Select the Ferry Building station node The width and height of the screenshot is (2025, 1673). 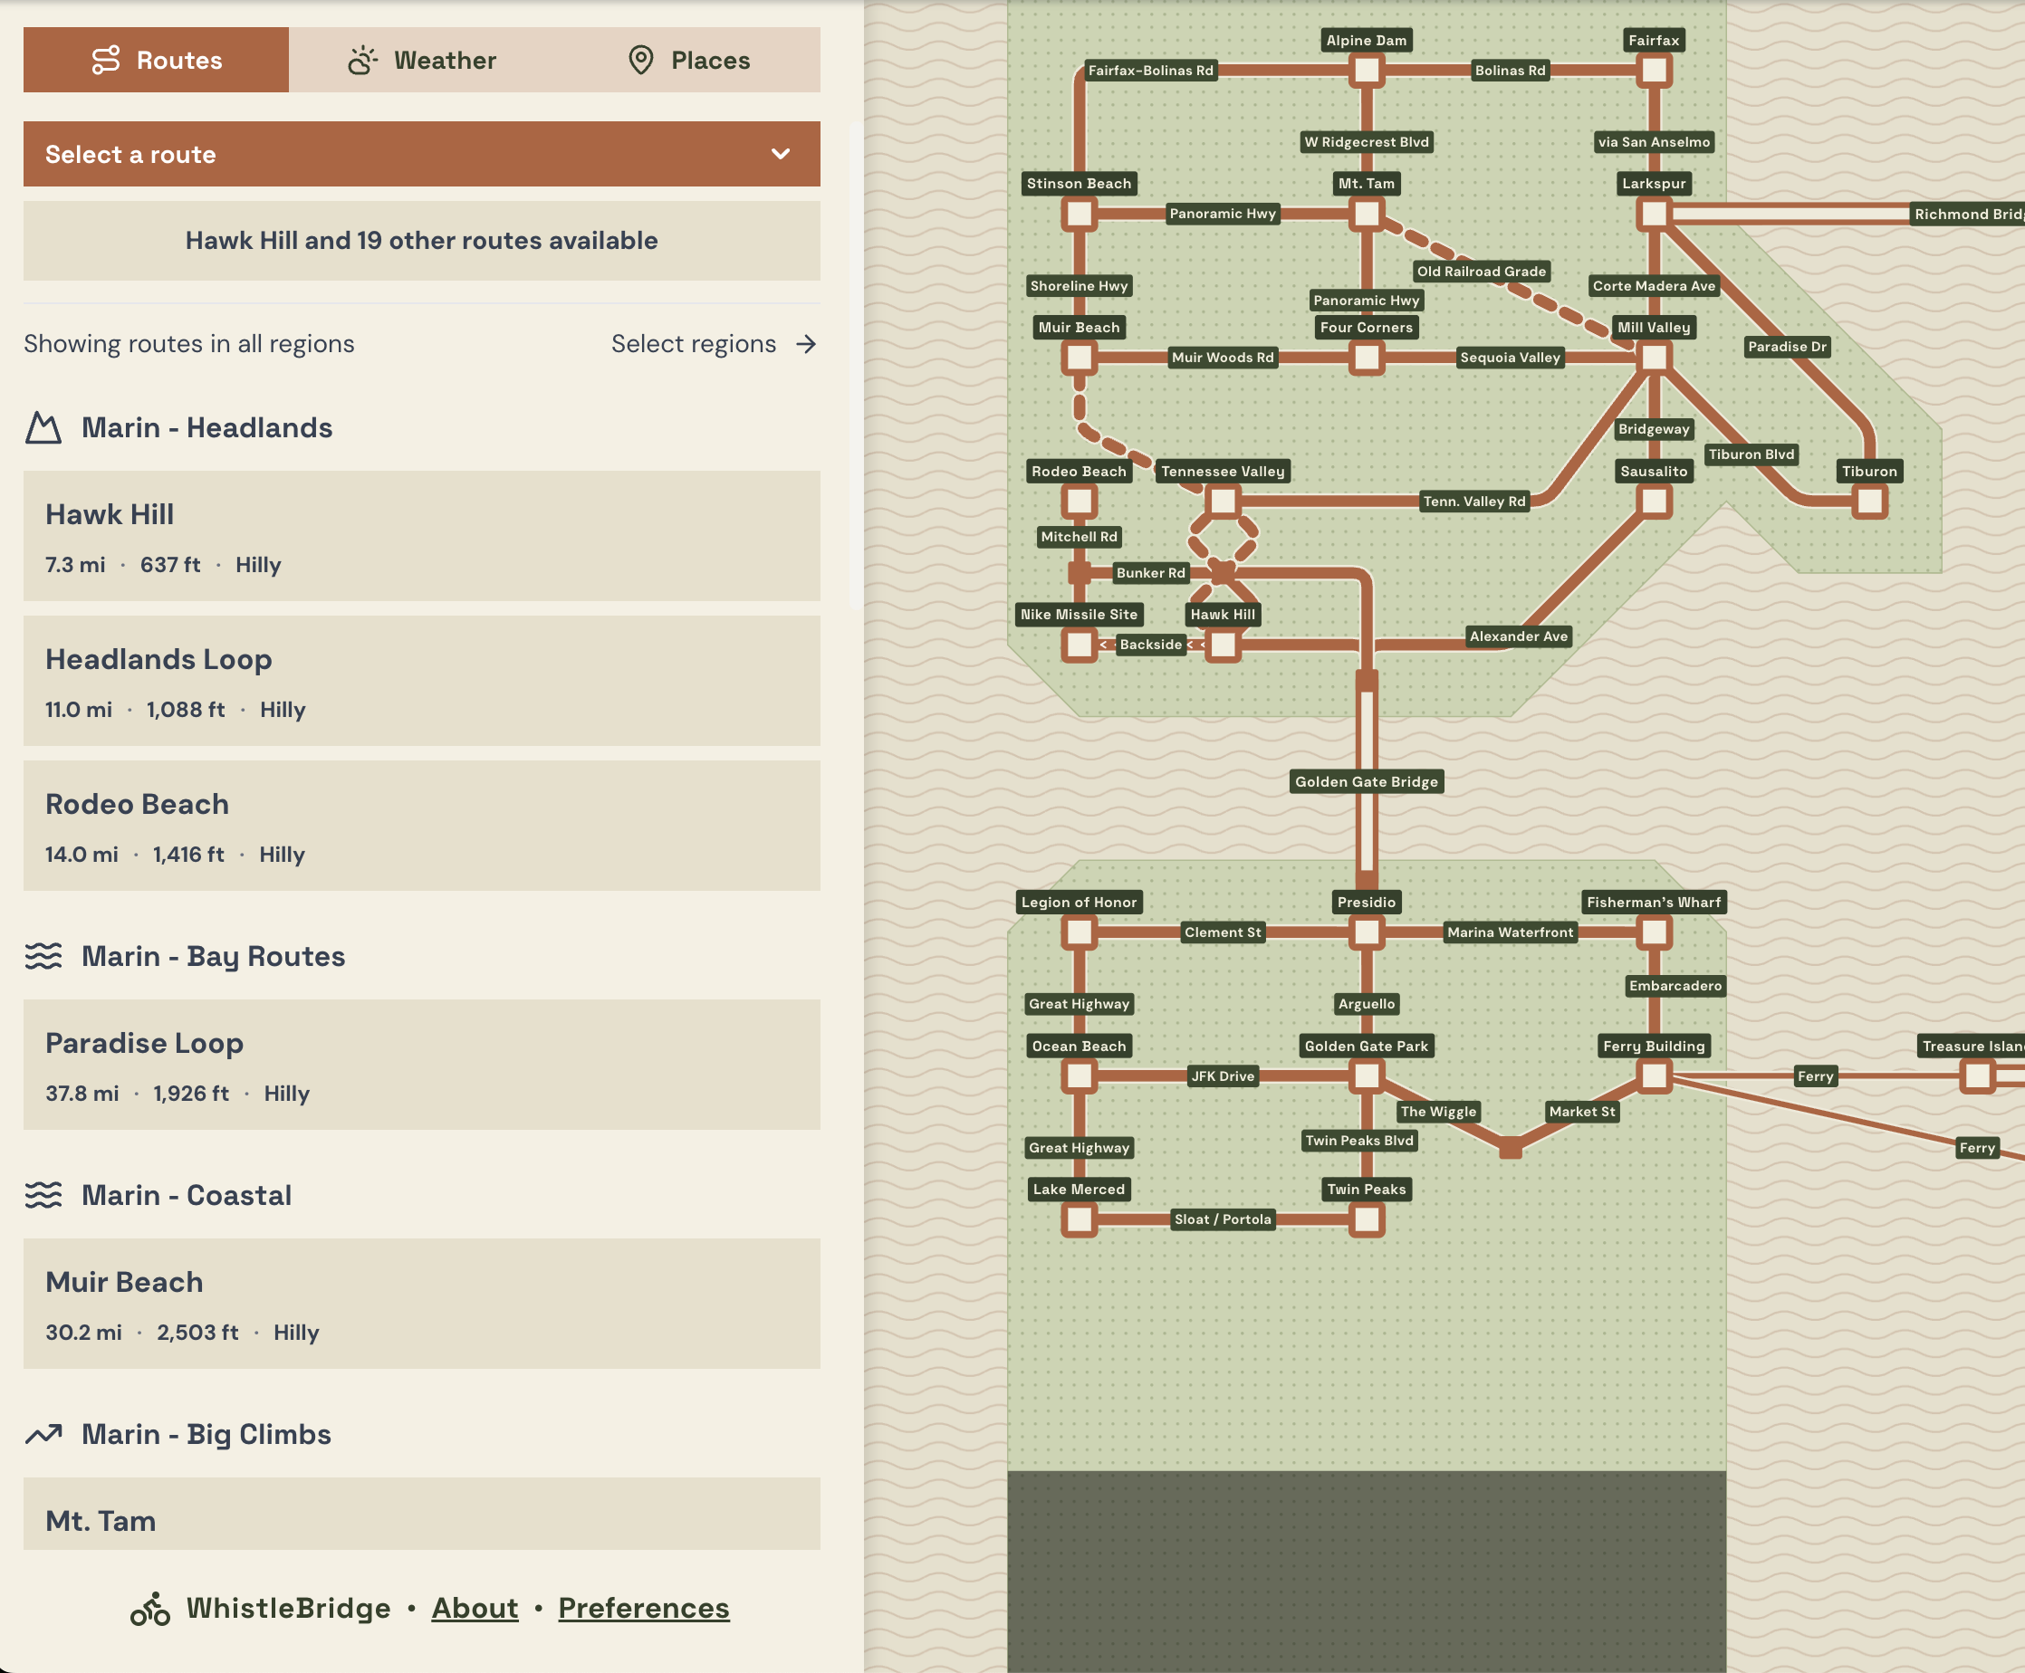1655,1075
